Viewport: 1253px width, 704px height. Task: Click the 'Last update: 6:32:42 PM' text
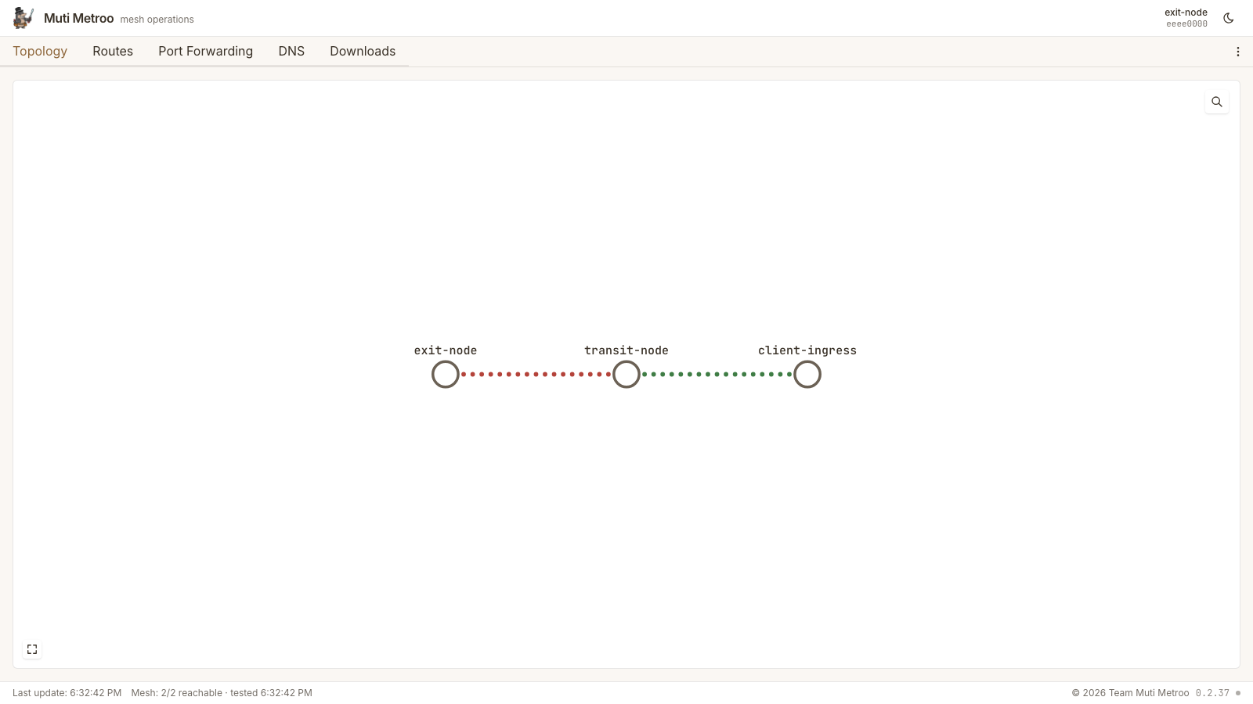point(67,693)
